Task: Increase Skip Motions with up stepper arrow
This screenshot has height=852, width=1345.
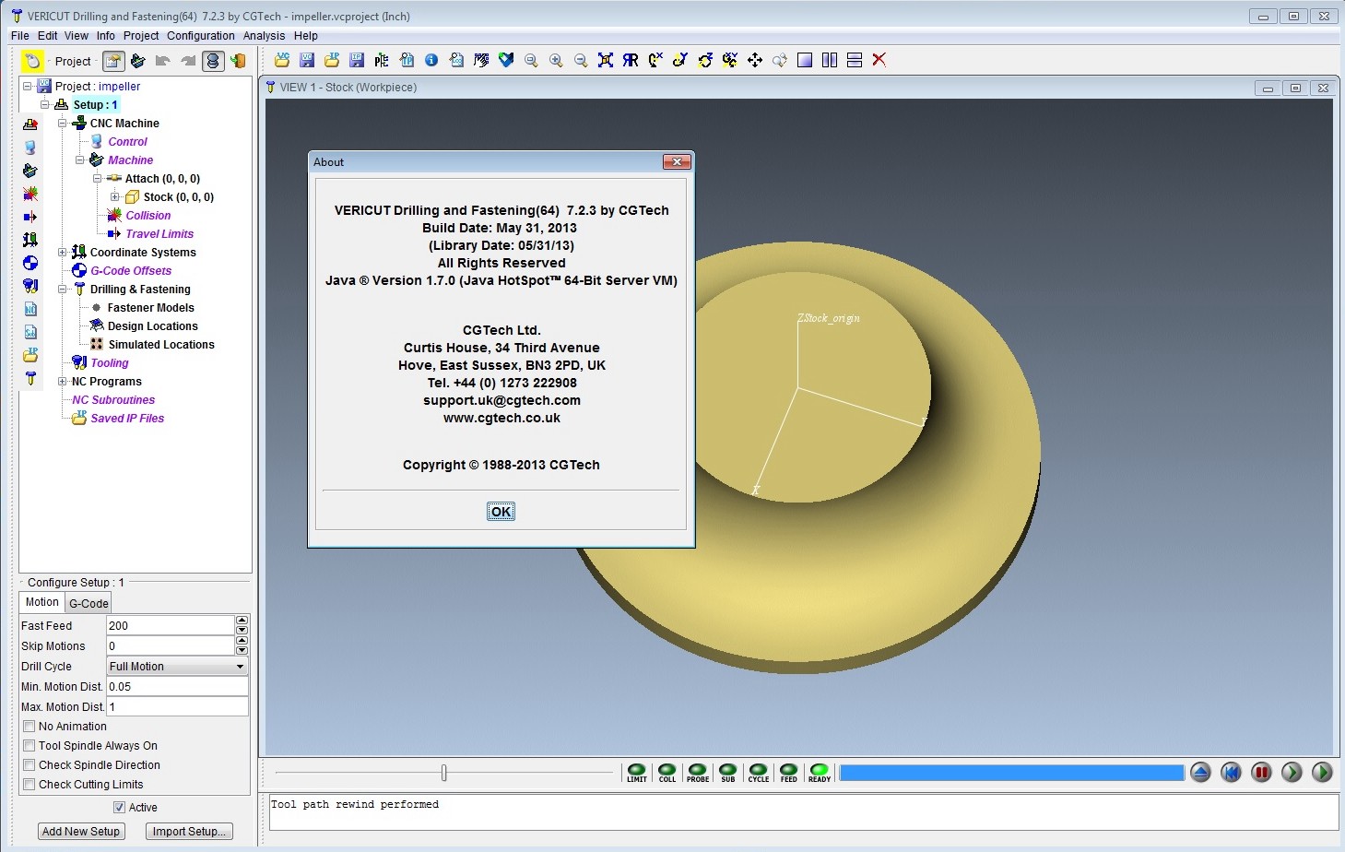Action: [x=242, y=641]
